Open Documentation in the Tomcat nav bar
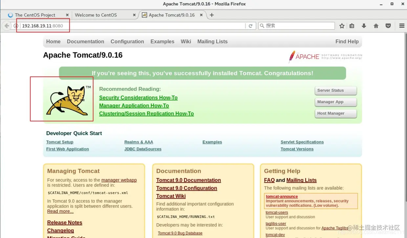Viewport: 407px width, 238px height. [85, 42]
